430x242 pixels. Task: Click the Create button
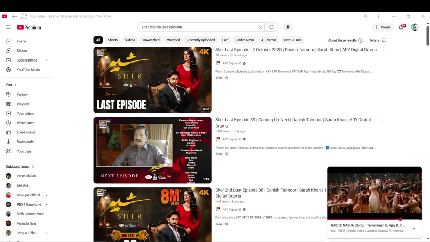pyautogui.click(x=382, y=27)
